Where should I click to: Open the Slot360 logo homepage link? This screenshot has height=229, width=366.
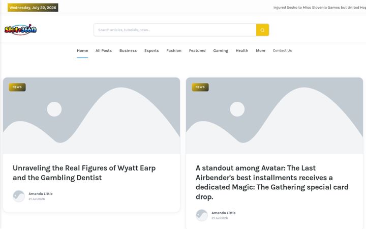coord(20,30)
